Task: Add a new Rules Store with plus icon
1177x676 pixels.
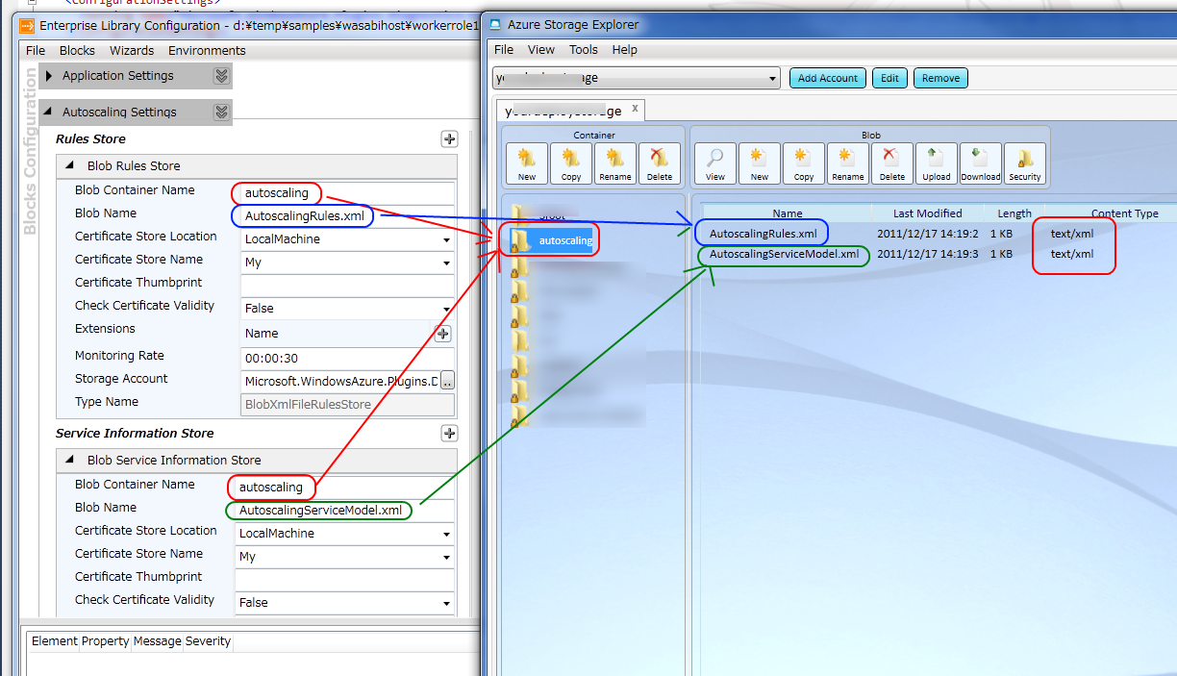Action: [x=449, y=139]
